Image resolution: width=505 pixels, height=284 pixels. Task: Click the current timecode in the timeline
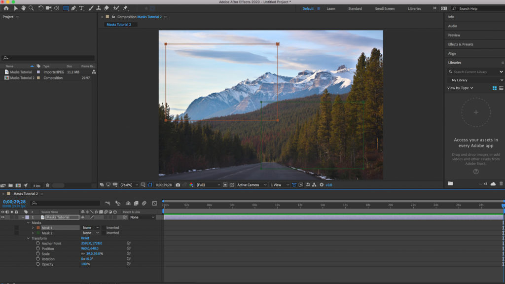pyautogui.click(x=14, y=202)
